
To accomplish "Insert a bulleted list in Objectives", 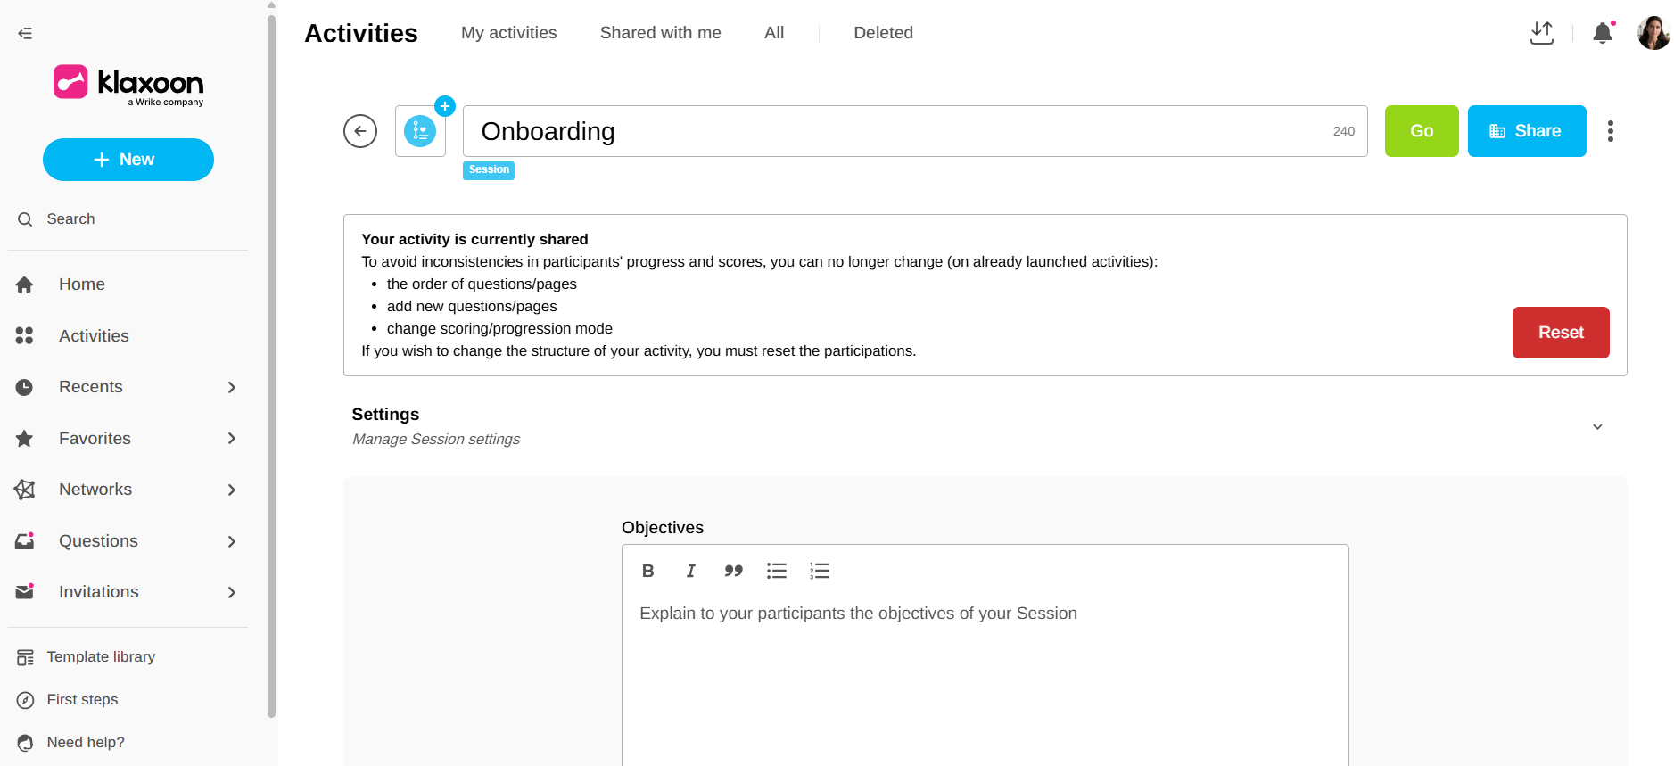I will 776,571.
